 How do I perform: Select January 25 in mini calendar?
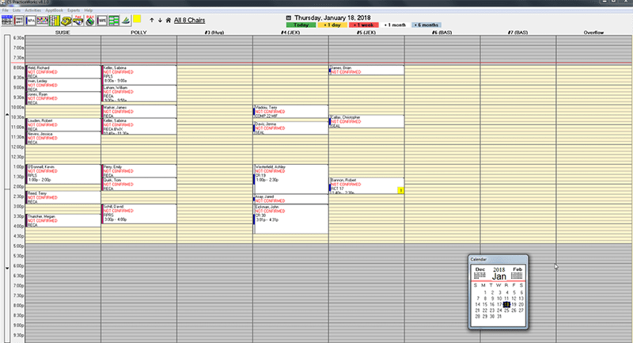506,311
